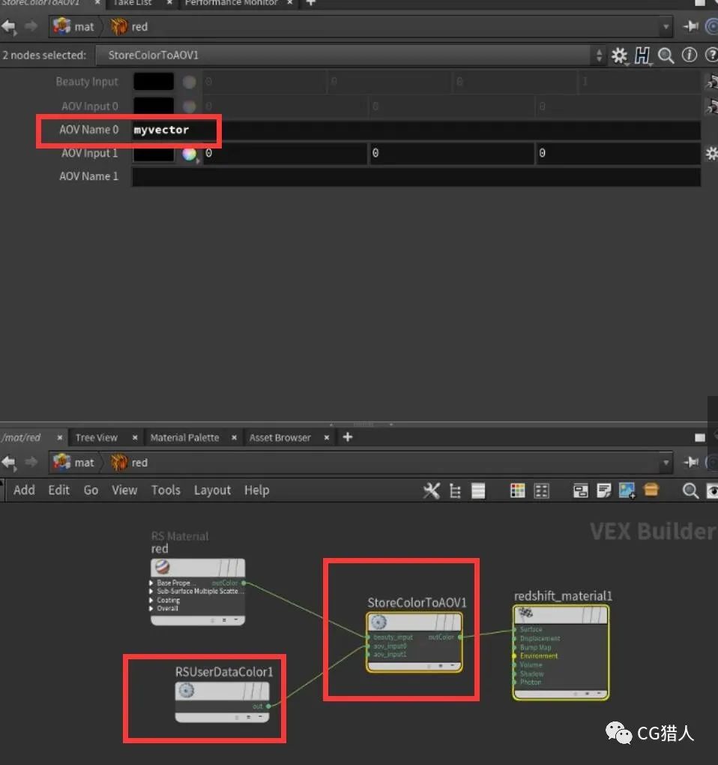Open the network path dropdown arrow
The height and width of the screenshot is (765, 718).
[666, 26]
